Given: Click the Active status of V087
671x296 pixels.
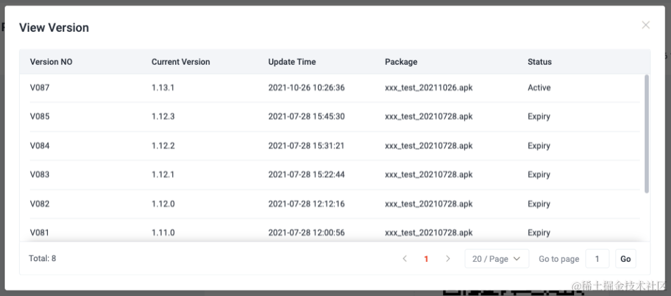Looking at the screenshot, I should [539, 88].
